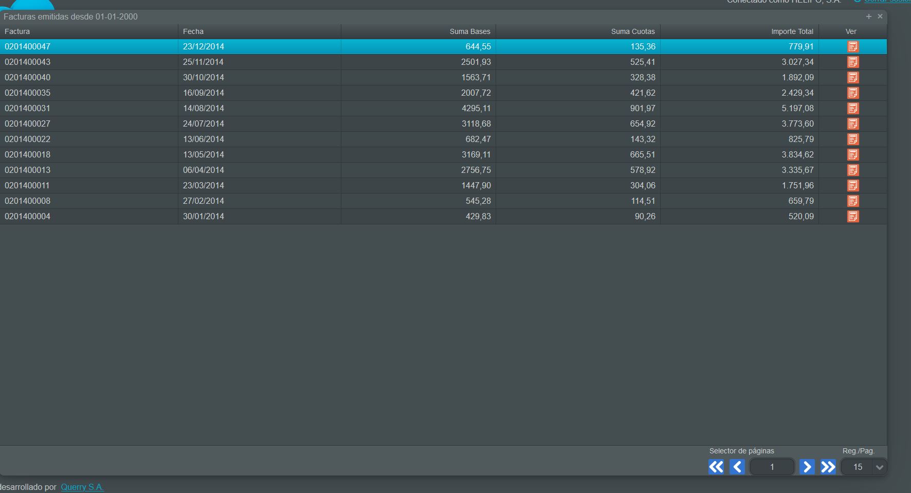
Task: Go to previous page arrow
Action: [737, 467]
